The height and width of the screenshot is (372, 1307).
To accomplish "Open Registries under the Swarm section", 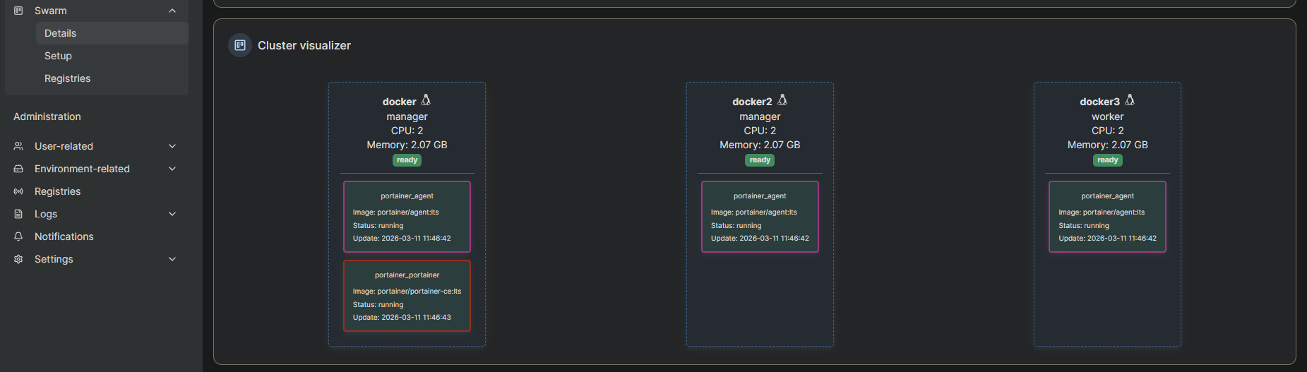I will tap(67, 78).
